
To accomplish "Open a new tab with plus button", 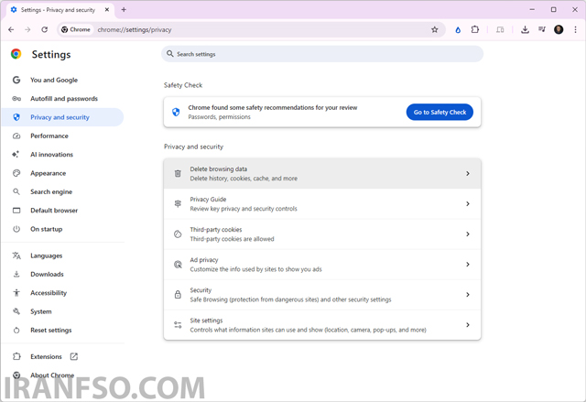I will pyautogui.click(x=124, y=10).
